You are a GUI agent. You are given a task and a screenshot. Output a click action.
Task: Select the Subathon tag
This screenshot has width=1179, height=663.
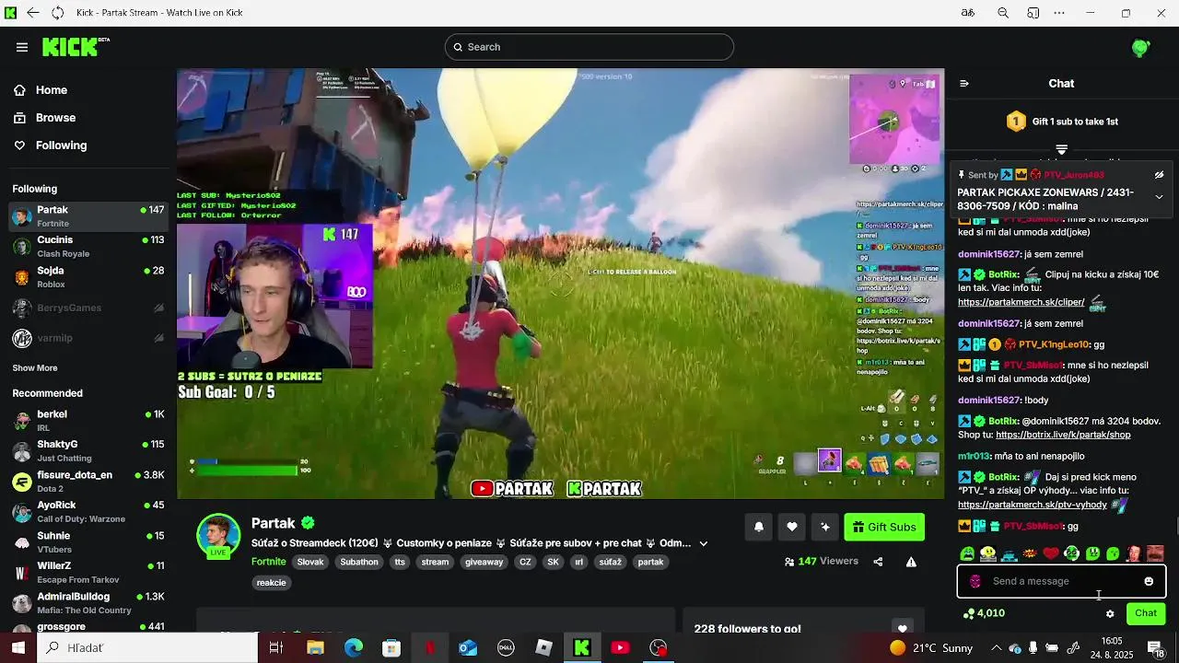coord(359,562)
